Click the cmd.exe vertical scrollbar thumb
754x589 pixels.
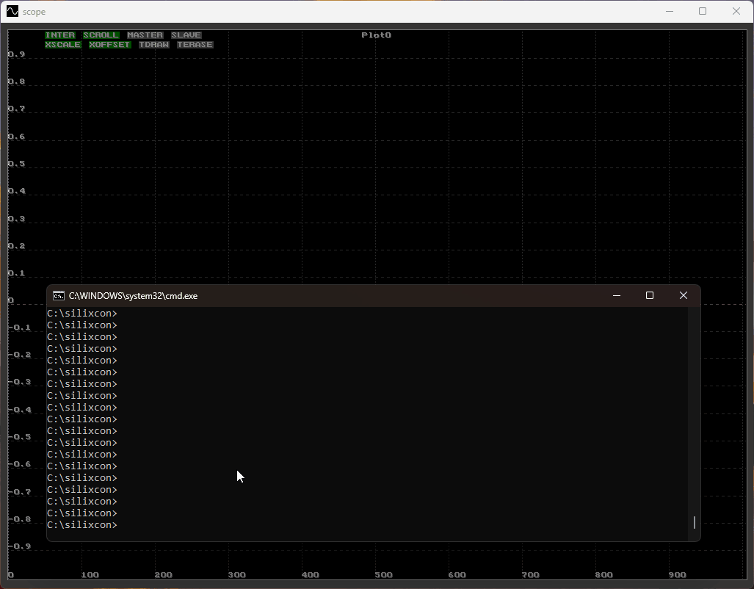click(695, 522)
